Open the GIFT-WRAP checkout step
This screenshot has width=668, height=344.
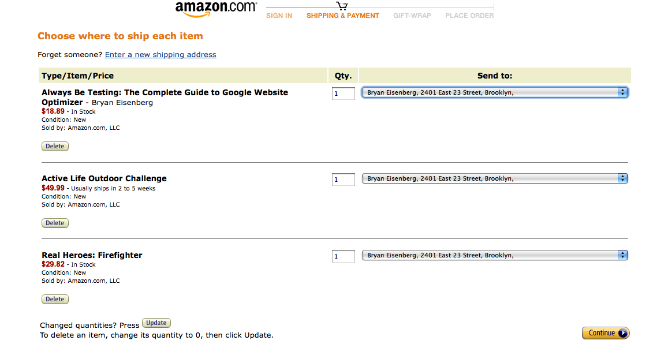pyautogui.click(x=412, y=16)
